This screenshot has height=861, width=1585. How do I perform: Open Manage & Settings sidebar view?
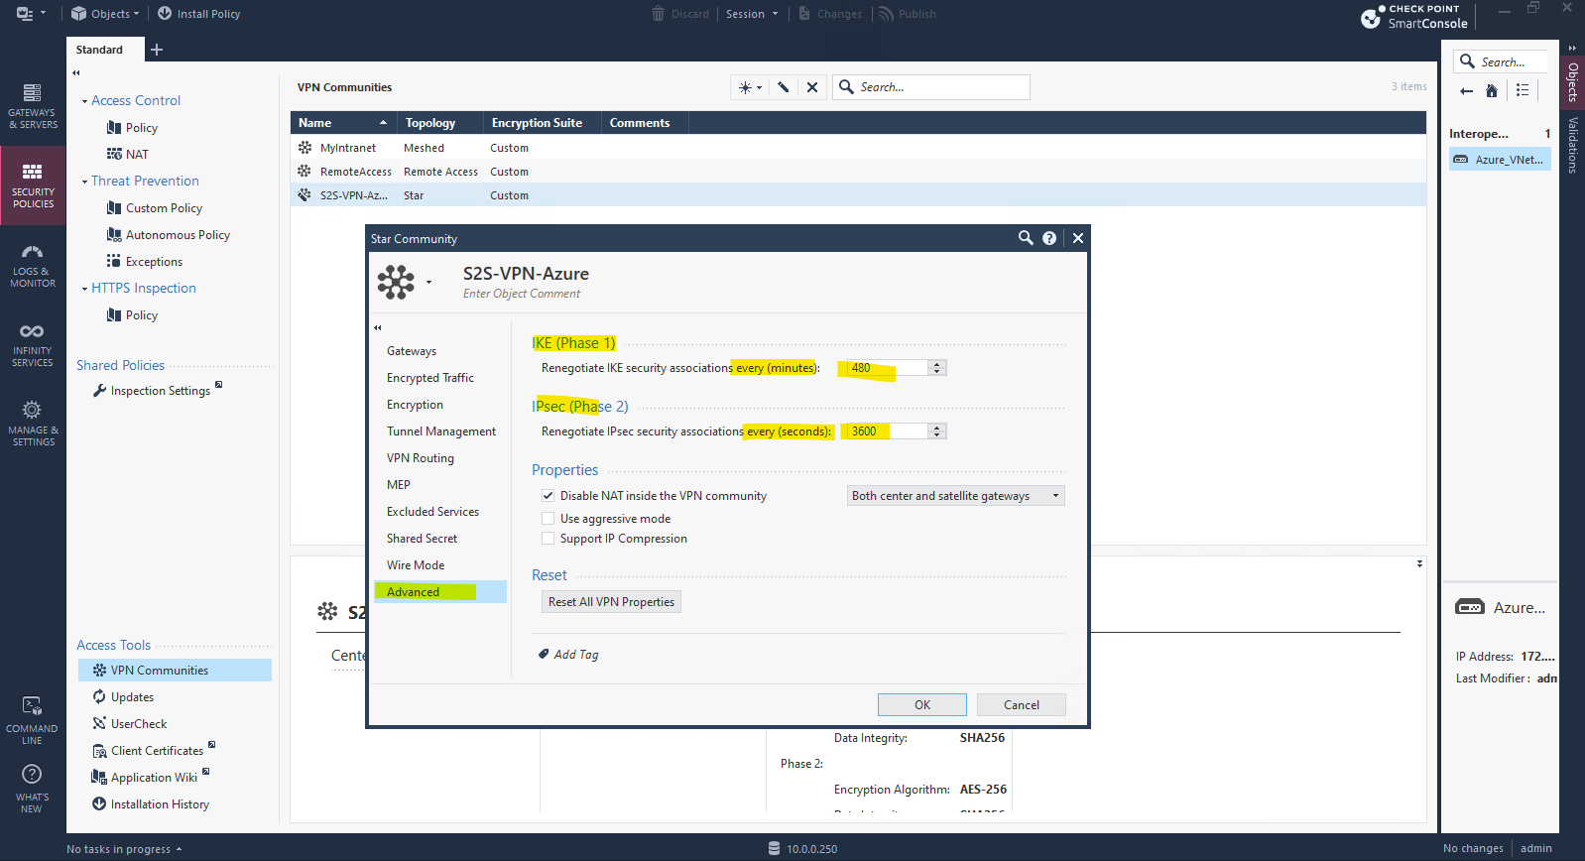[33, 423]
